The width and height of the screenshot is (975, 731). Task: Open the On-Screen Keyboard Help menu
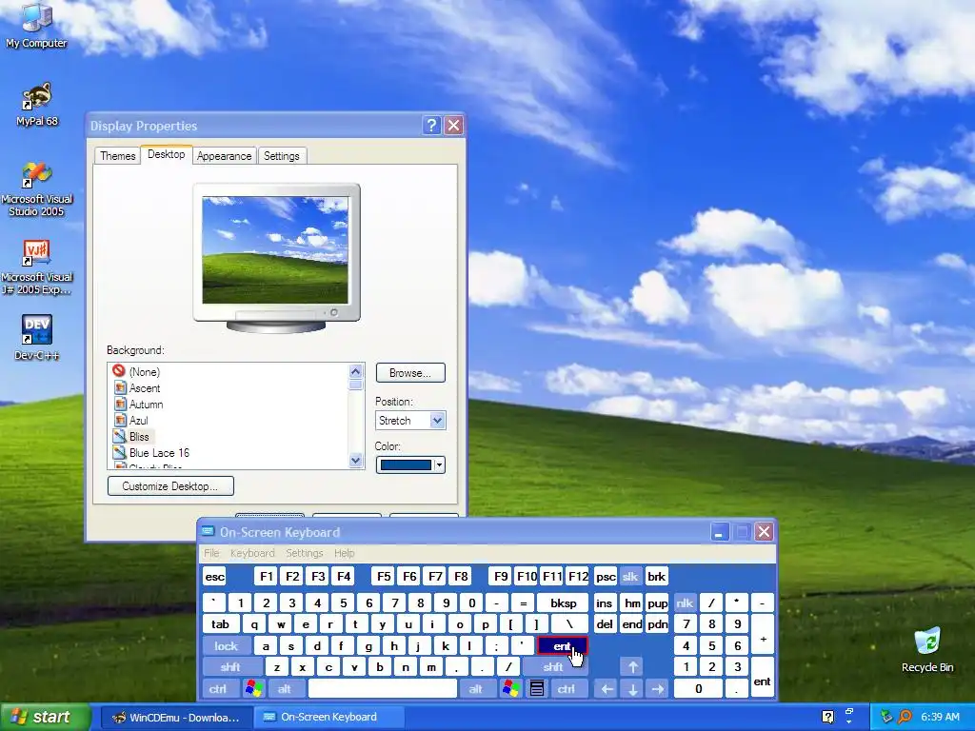point(344,553)
